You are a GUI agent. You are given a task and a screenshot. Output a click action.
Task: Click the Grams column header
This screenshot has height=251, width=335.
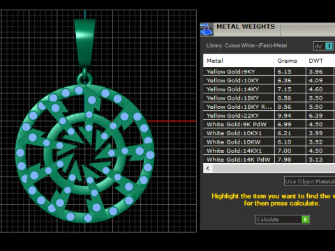coord(290,61)
